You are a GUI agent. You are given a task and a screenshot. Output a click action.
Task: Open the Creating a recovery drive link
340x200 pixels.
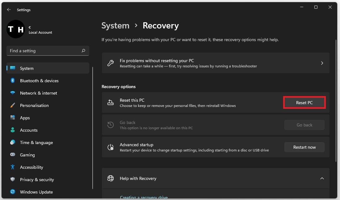(144, 197)
